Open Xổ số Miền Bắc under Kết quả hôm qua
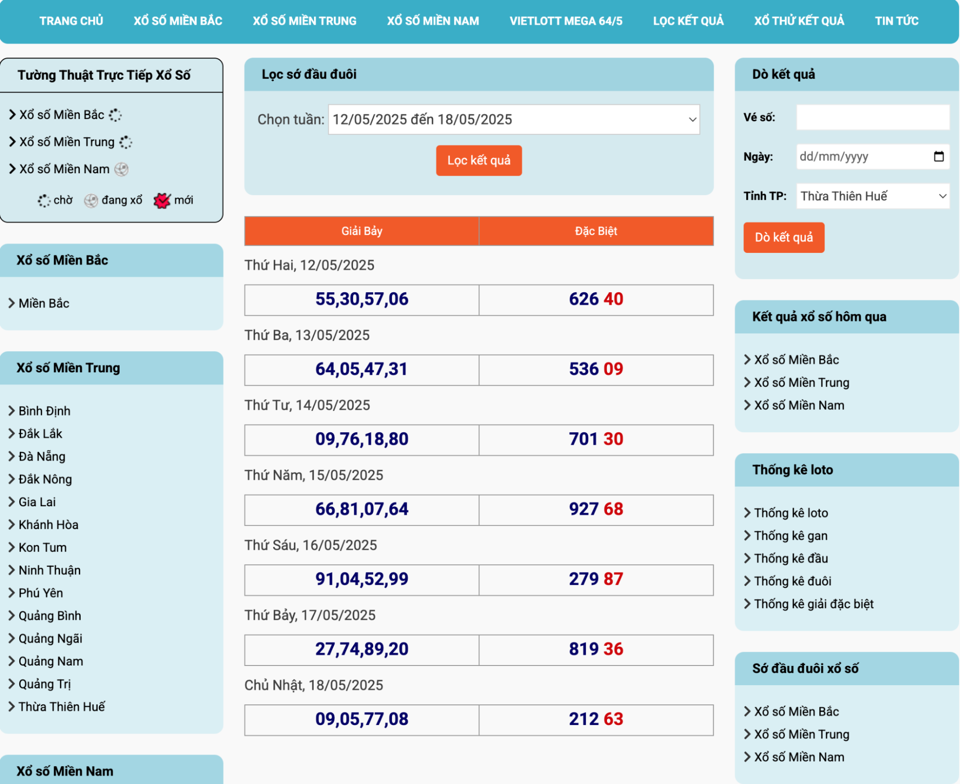Image resolution: width=960 pixels, height=784 pixels. tap(796, 360)
